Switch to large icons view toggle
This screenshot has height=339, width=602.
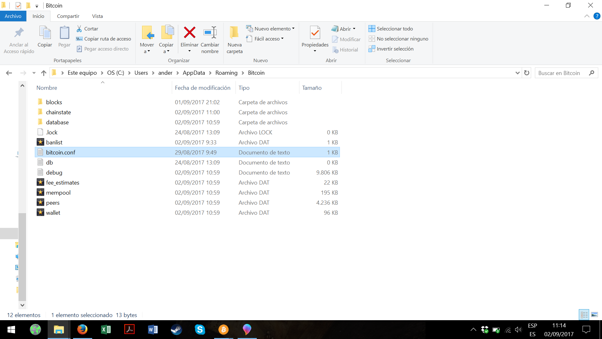click(x=594, y=315)
